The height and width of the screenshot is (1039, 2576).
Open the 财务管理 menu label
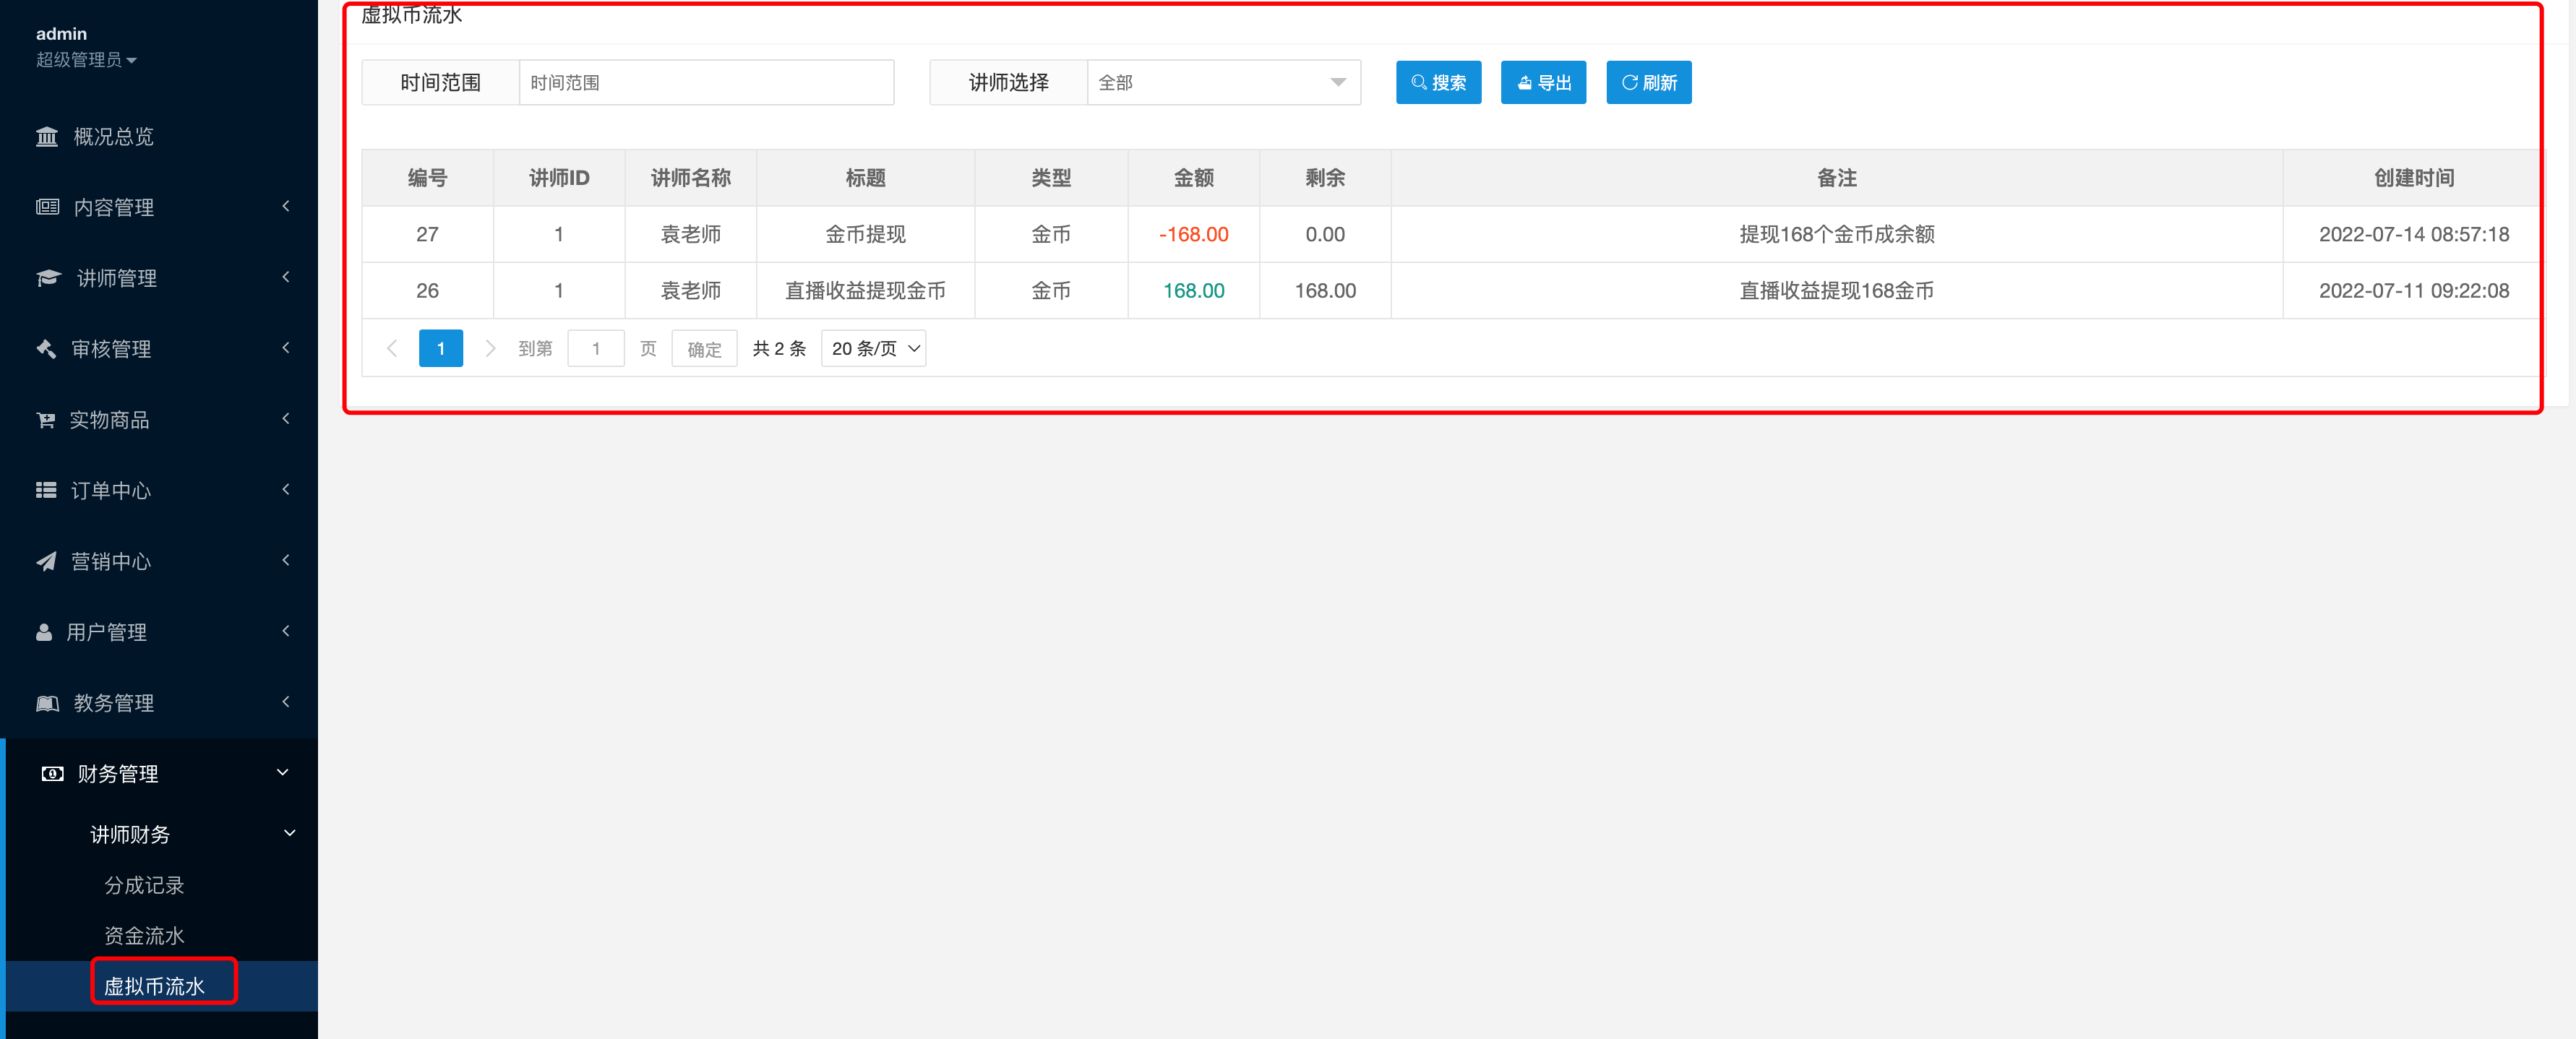click(x=118, y=774)
